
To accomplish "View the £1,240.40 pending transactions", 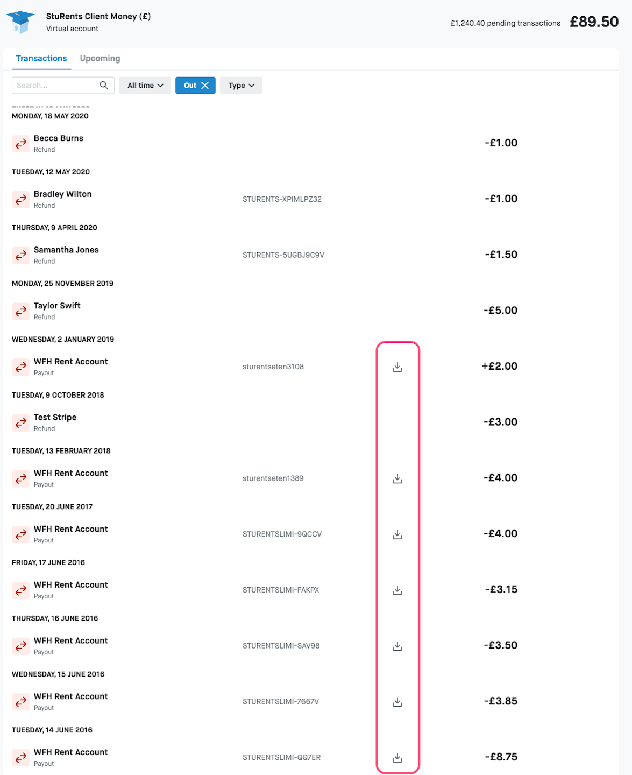I will [505, 23].
